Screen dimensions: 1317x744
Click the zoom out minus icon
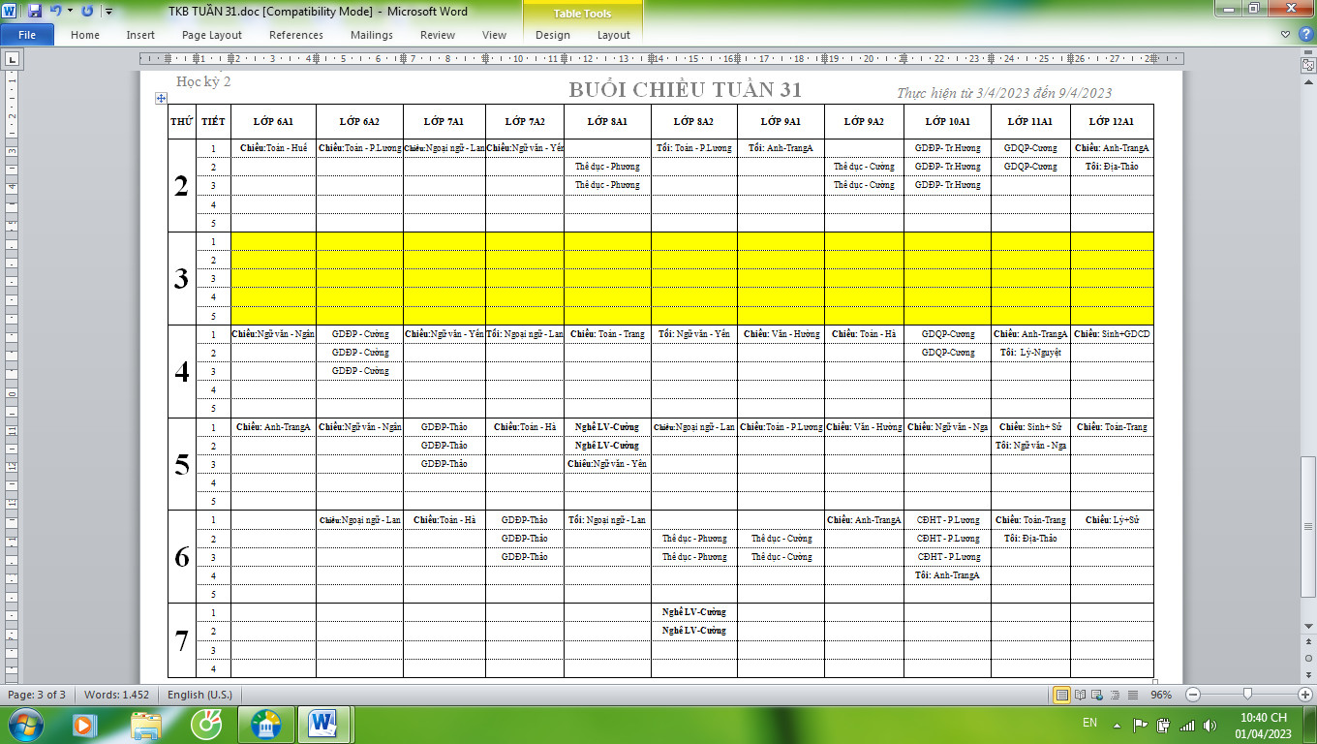point(1193,695)
